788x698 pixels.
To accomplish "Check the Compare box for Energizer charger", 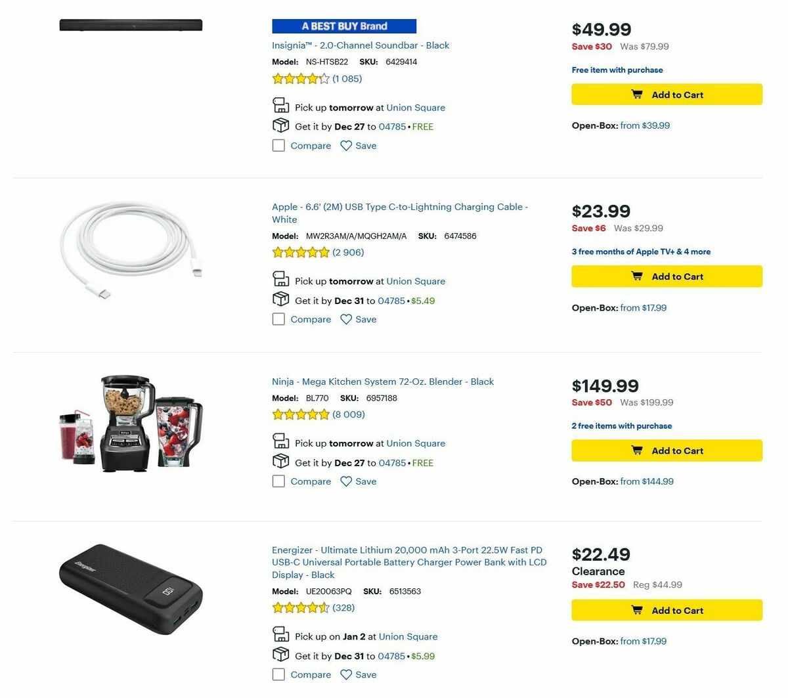I will click(x=278, y=674).
